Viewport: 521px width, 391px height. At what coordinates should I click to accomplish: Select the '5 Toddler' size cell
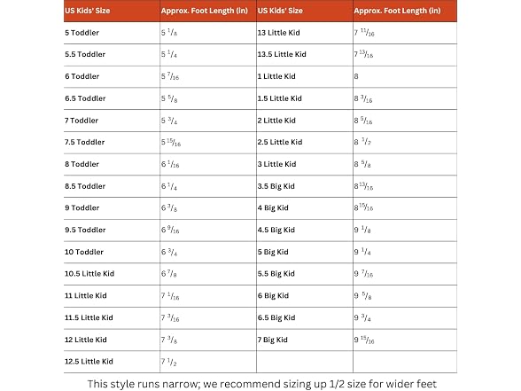[112, 33]
